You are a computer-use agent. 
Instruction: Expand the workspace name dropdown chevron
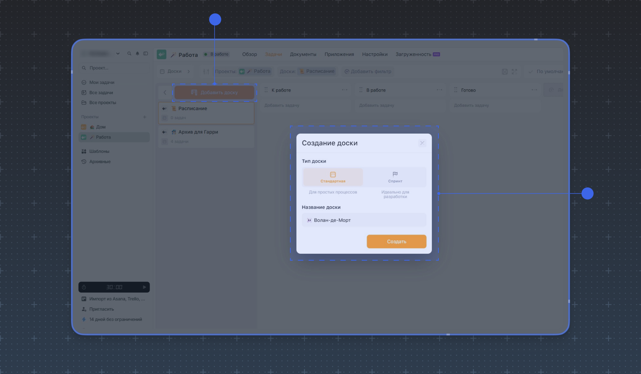coord(118,54)
